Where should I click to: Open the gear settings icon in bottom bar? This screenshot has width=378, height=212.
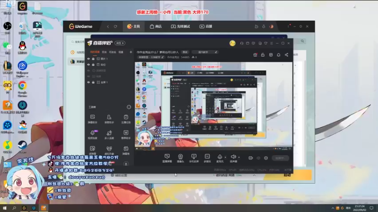266,158
